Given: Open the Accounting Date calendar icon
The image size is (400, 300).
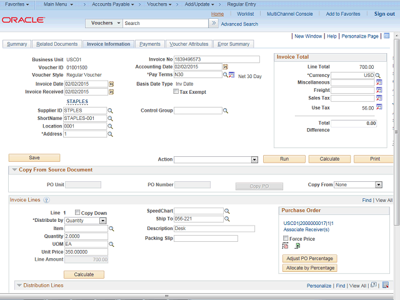Looking at the screenshot, I should (226, 67).
